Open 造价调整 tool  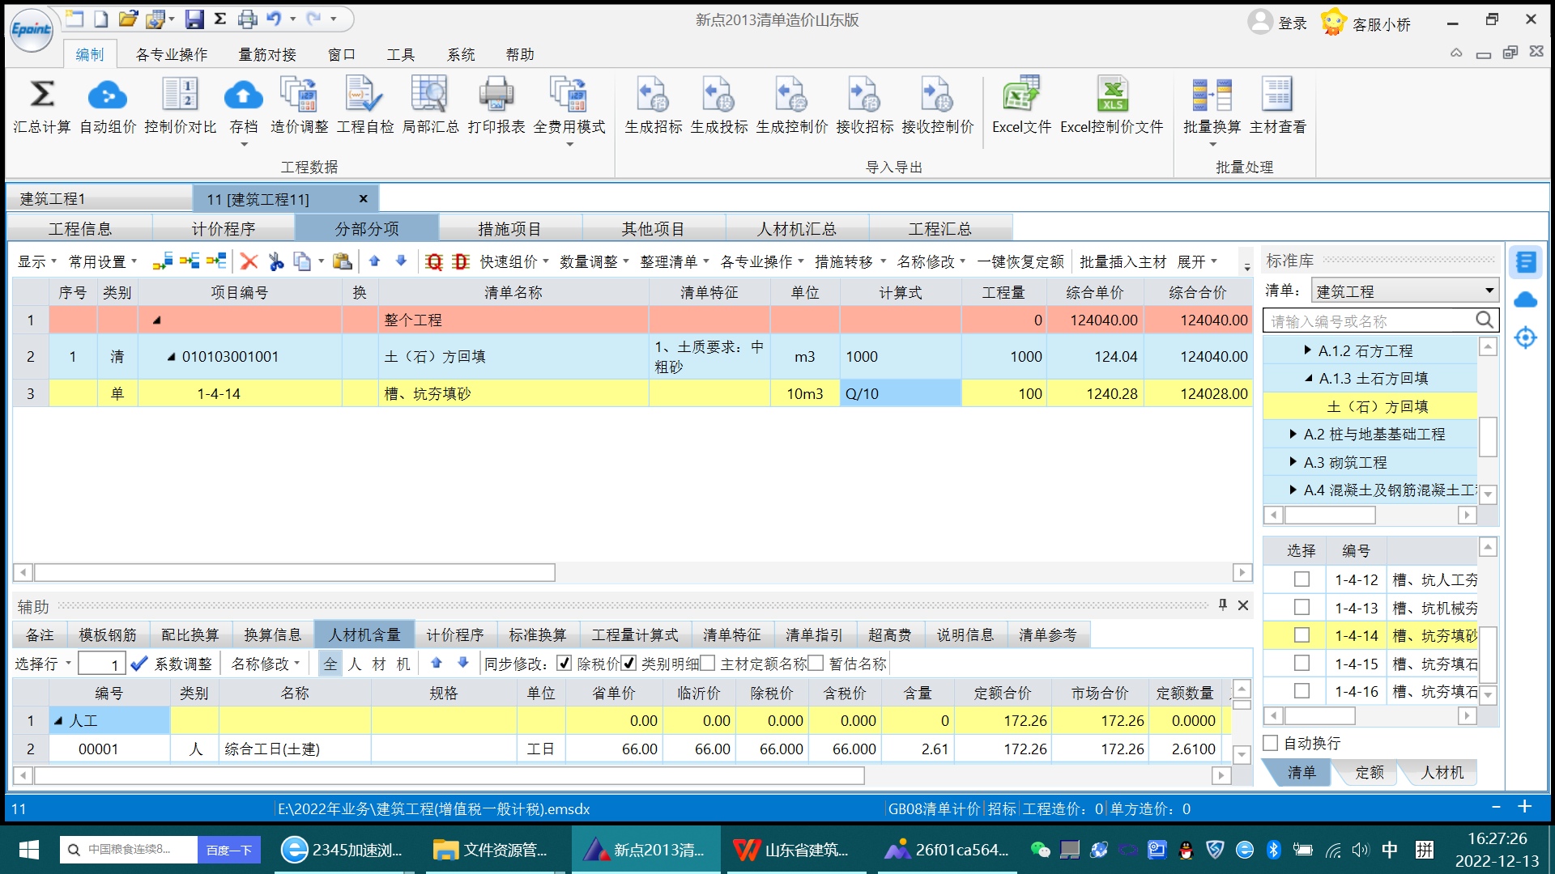[x=299, y=95]
